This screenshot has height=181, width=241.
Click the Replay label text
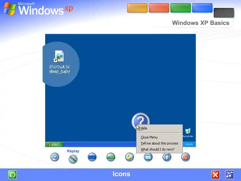click(73, 151)
